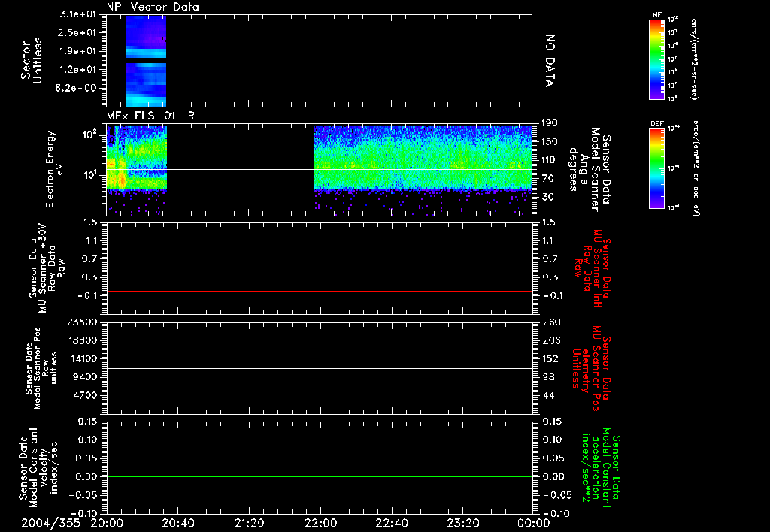Click the 23:20 time axis label

462,523
